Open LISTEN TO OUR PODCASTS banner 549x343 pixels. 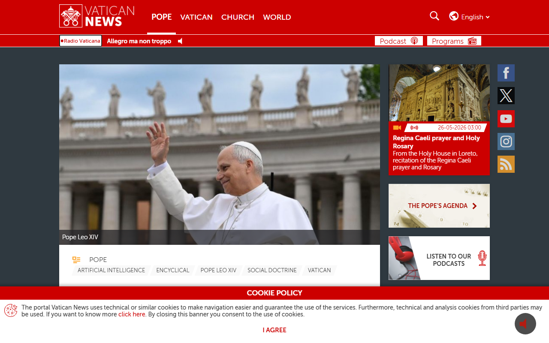pos(439,258)
